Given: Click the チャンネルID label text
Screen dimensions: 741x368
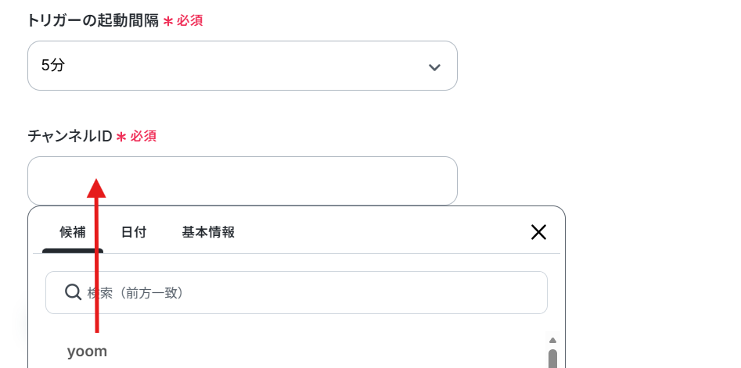Looking at the screenshot, I should 70,137.
